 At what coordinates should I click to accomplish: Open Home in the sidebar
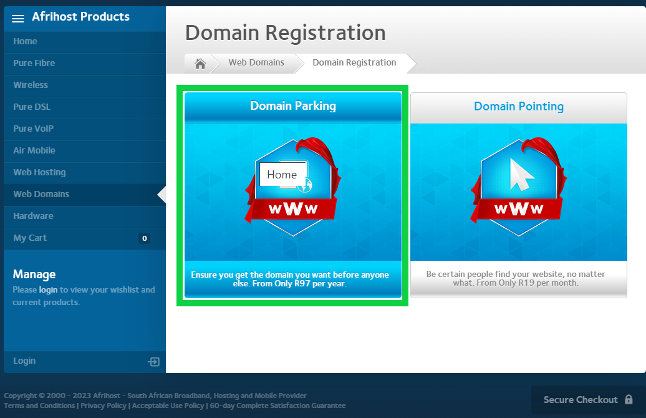point(26,41)
